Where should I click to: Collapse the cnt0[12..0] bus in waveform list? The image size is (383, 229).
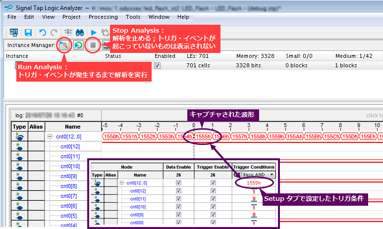coord(50,136)
